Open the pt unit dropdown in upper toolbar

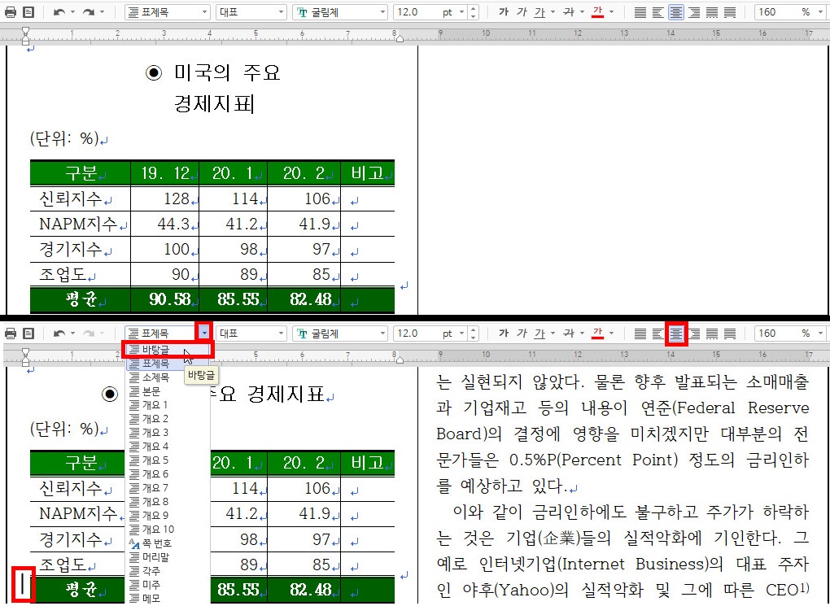click(x=461, y=12)
